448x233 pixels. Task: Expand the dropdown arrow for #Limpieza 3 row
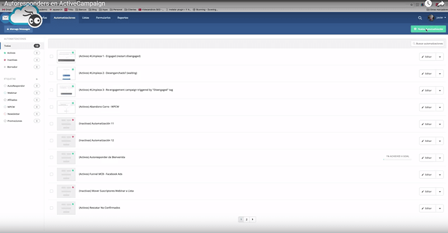(440, 91)
